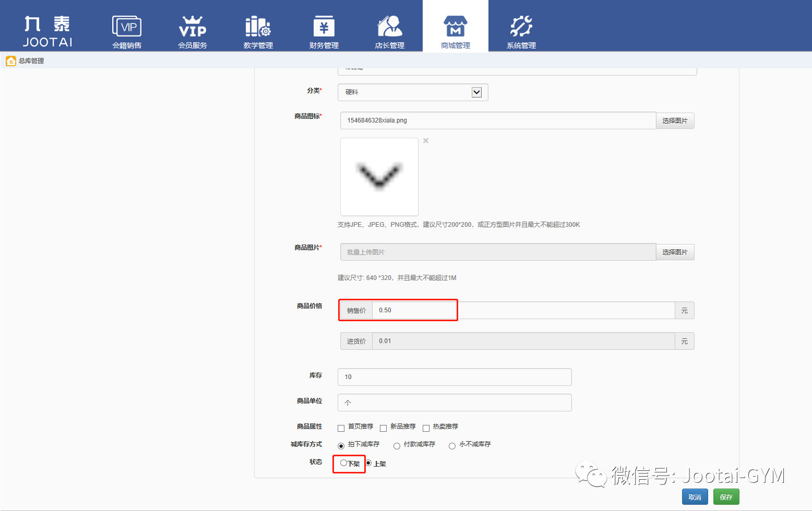Viewport: 812px width, 511px height.
Task: Click the 进货价 input with 0.01
Action: [x=523, y=341]
